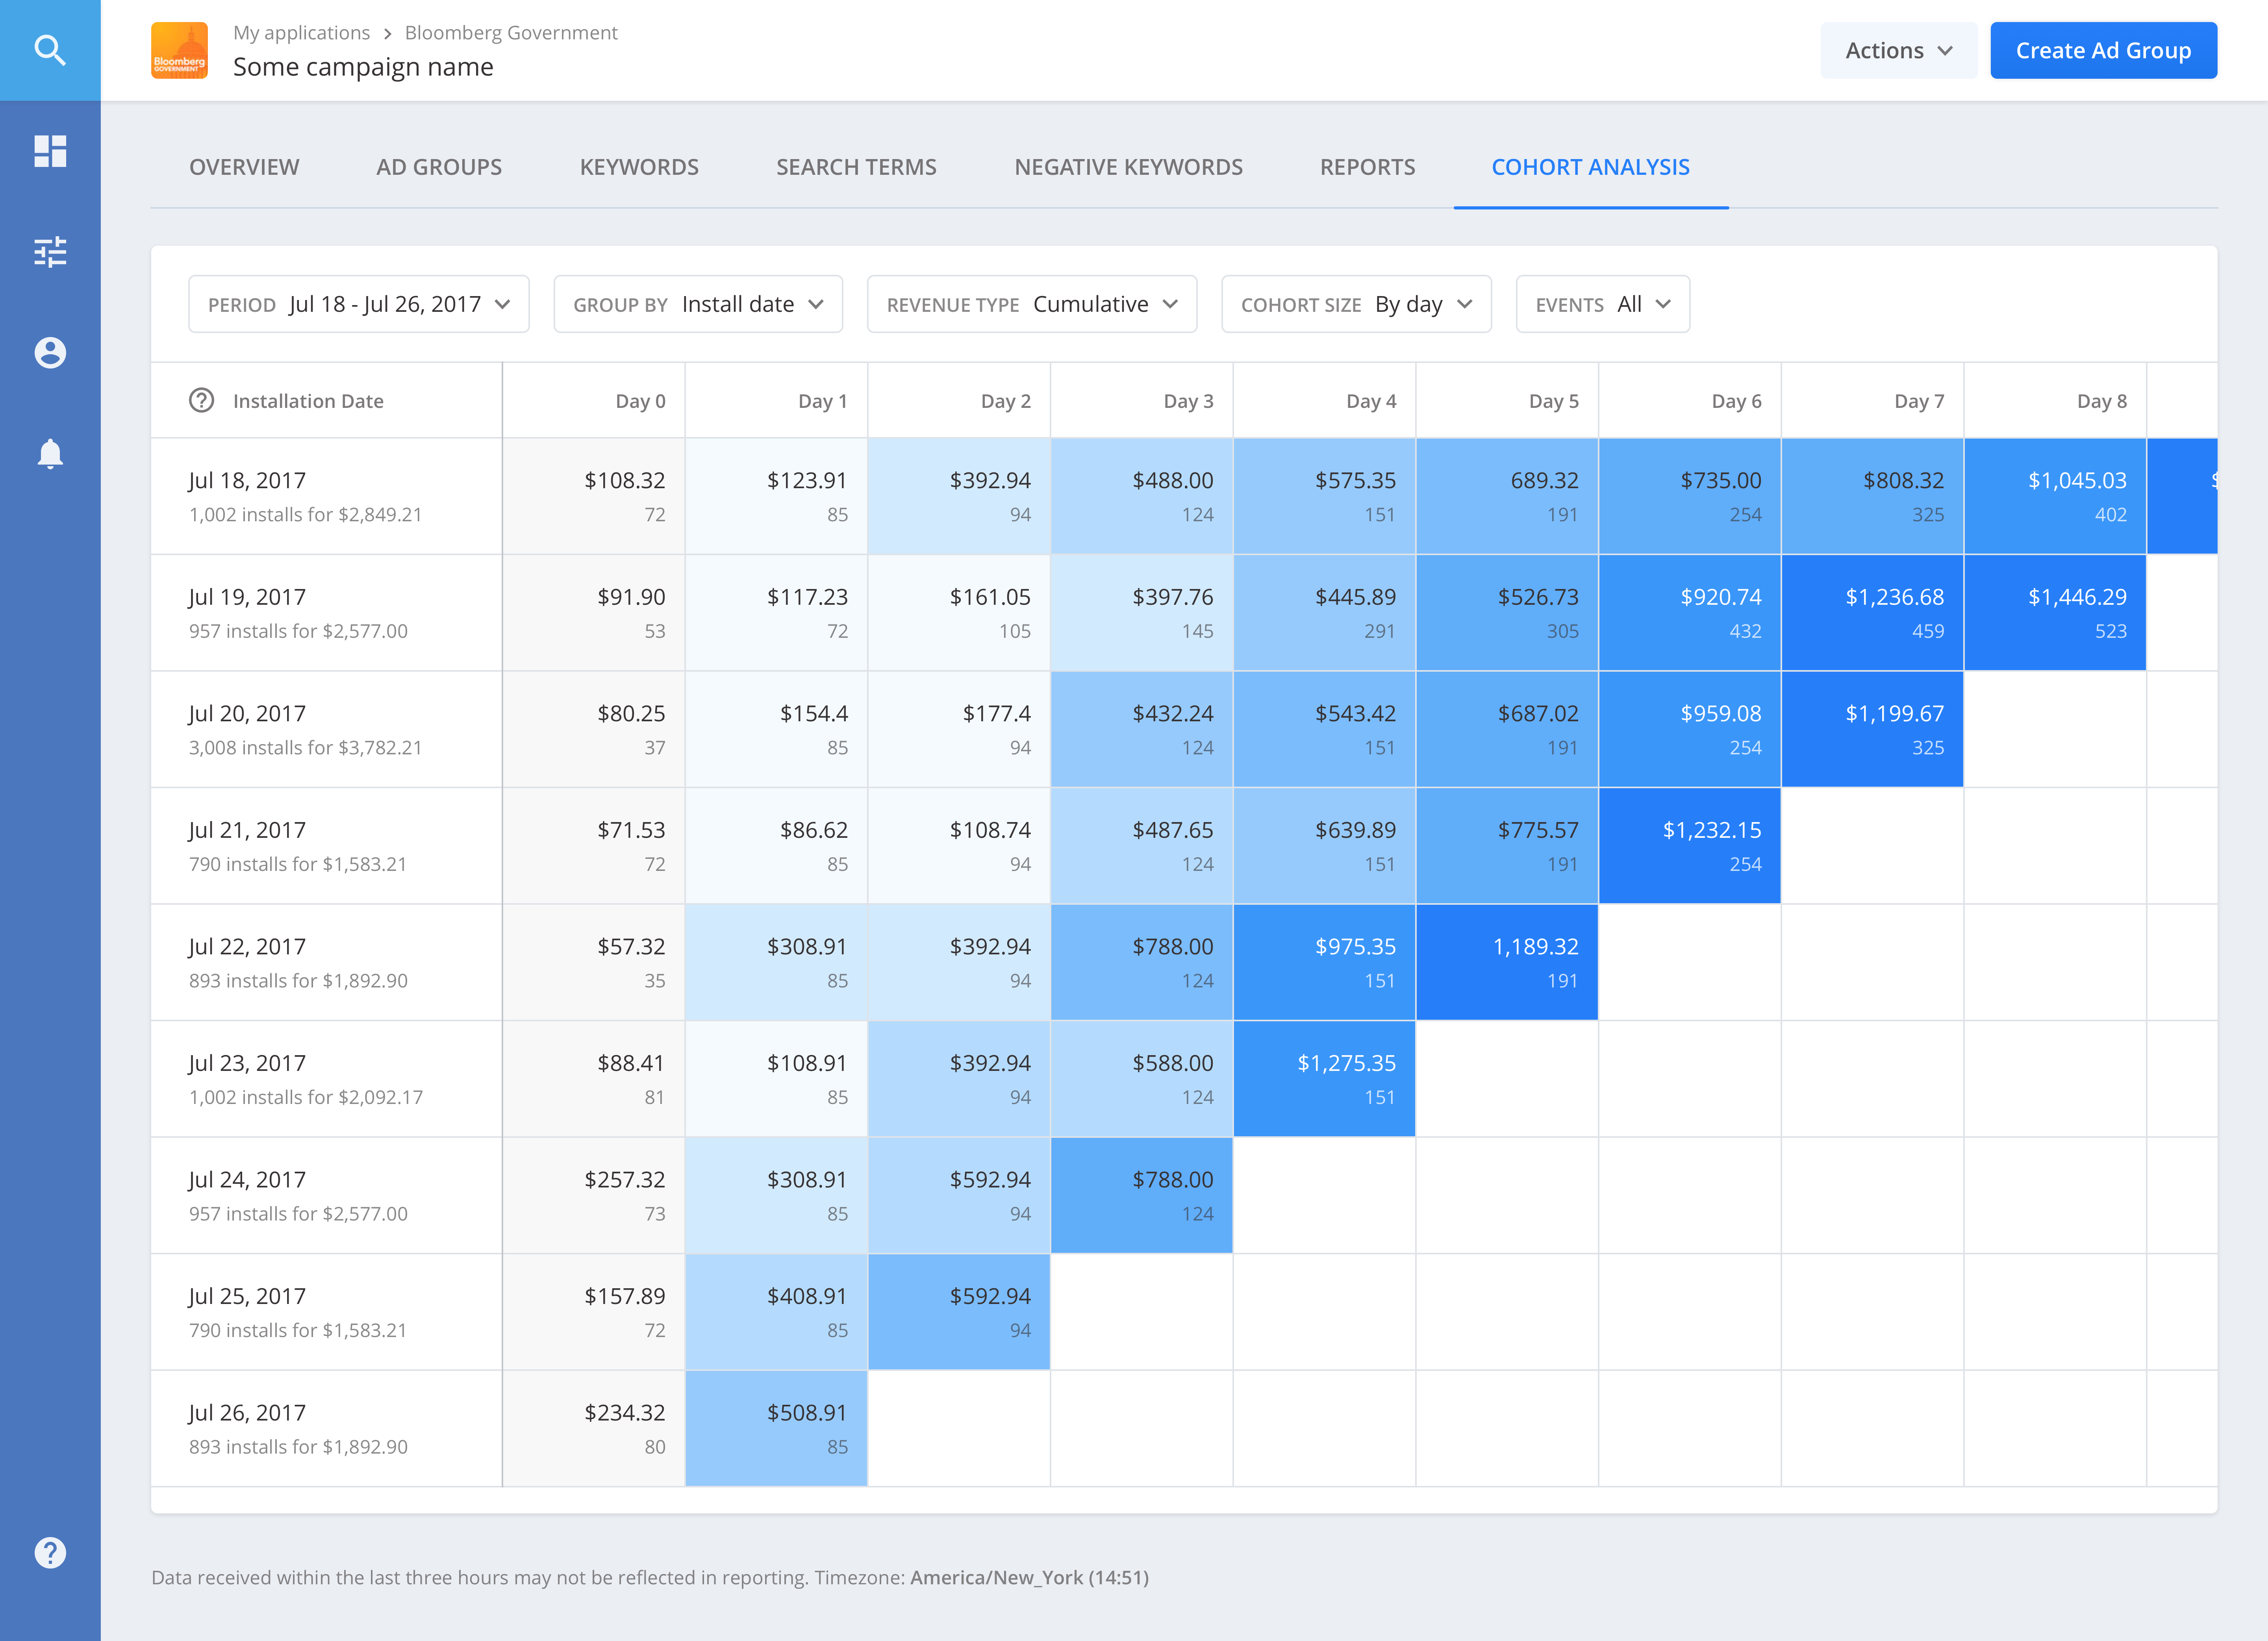
Task: Click the 1,189.32 cell
Action: [1507, 962]
